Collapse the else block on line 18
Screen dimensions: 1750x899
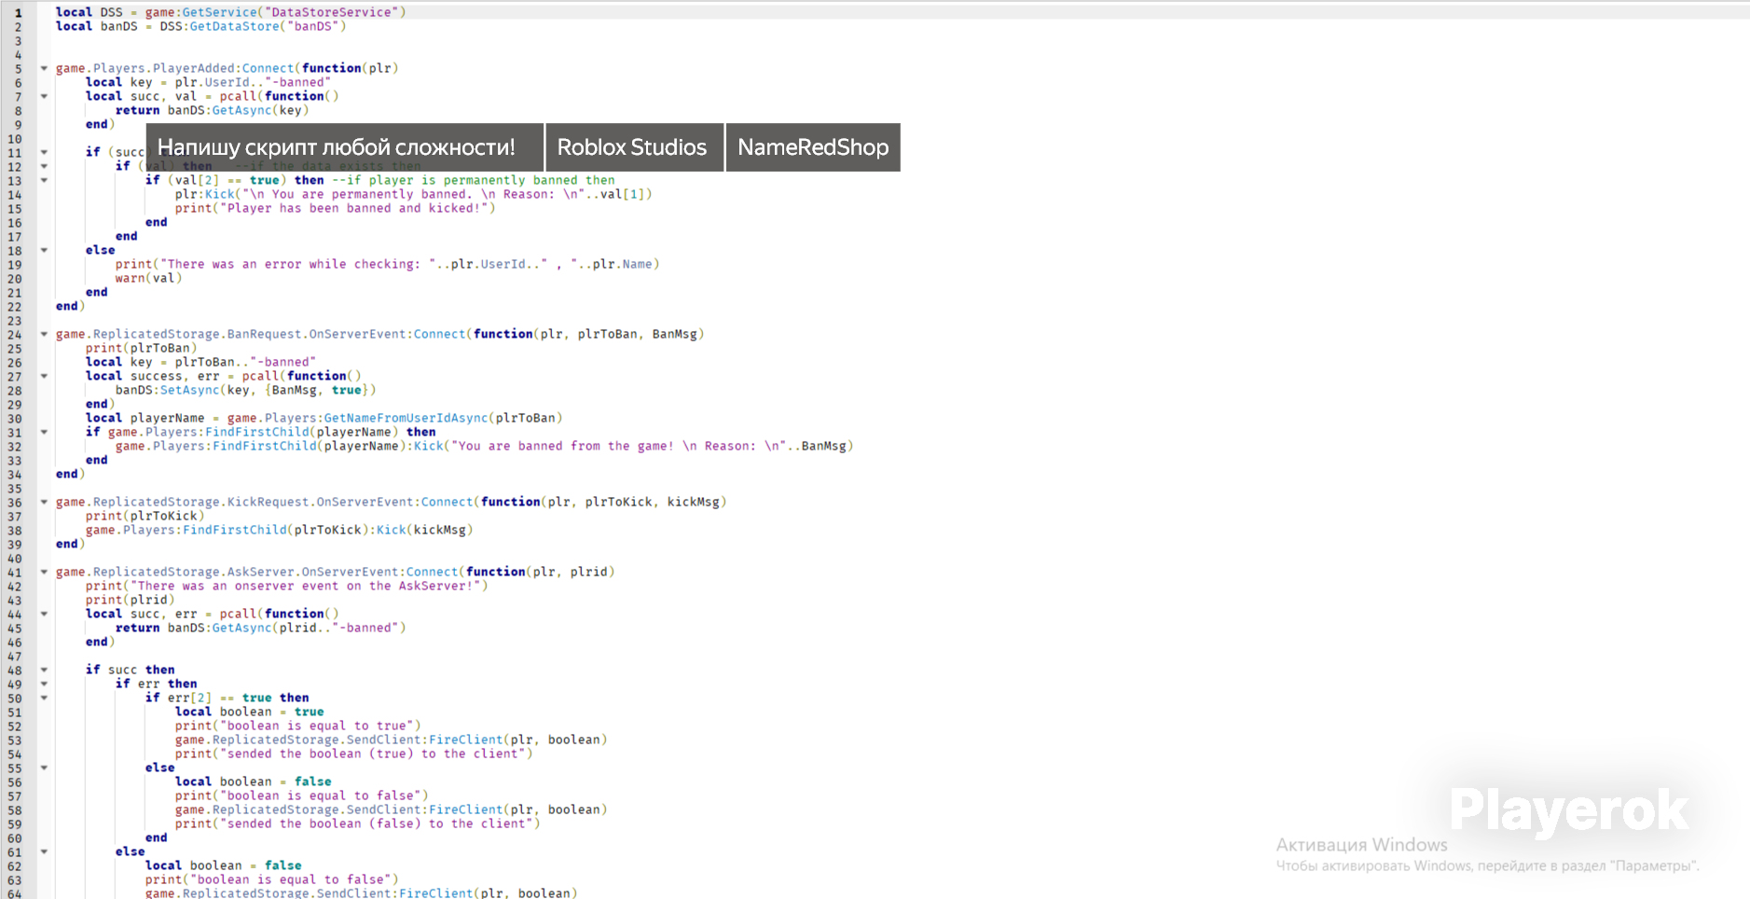[x=44, y=250]
